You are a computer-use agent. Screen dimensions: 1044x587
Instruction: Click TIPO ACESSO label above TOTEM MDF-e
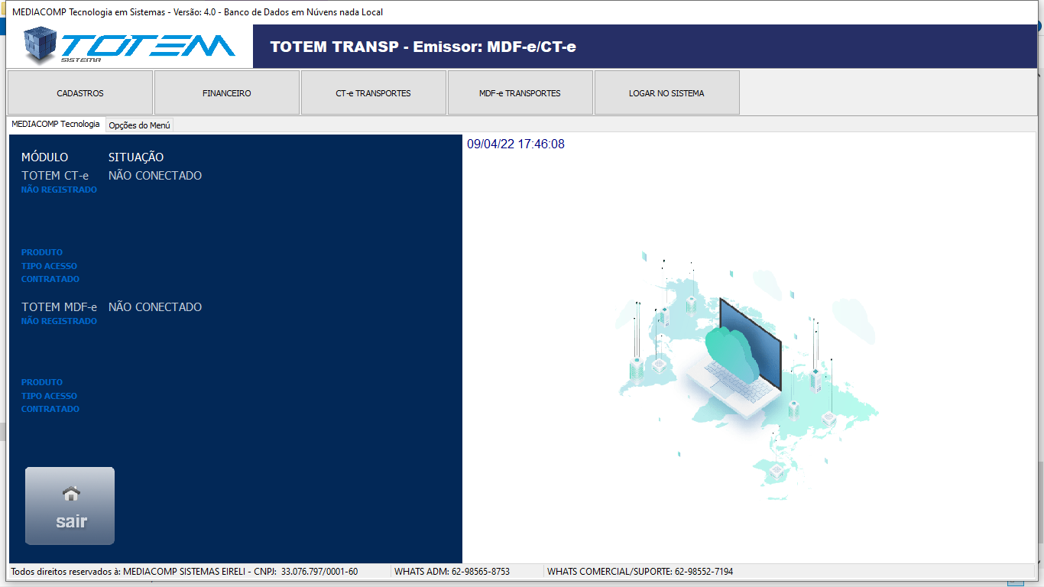49,266
